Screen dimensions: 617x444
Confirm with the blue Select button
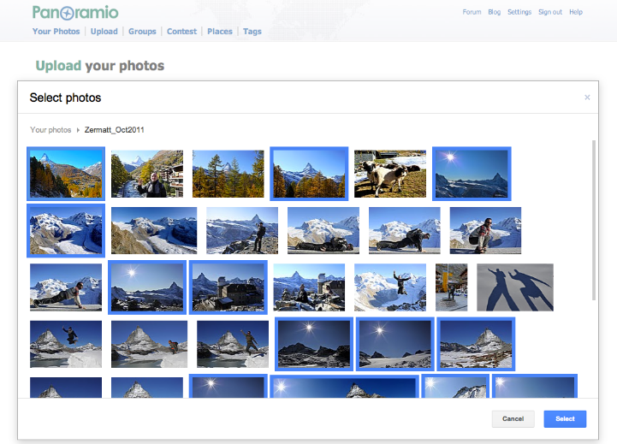coord(565,419)
